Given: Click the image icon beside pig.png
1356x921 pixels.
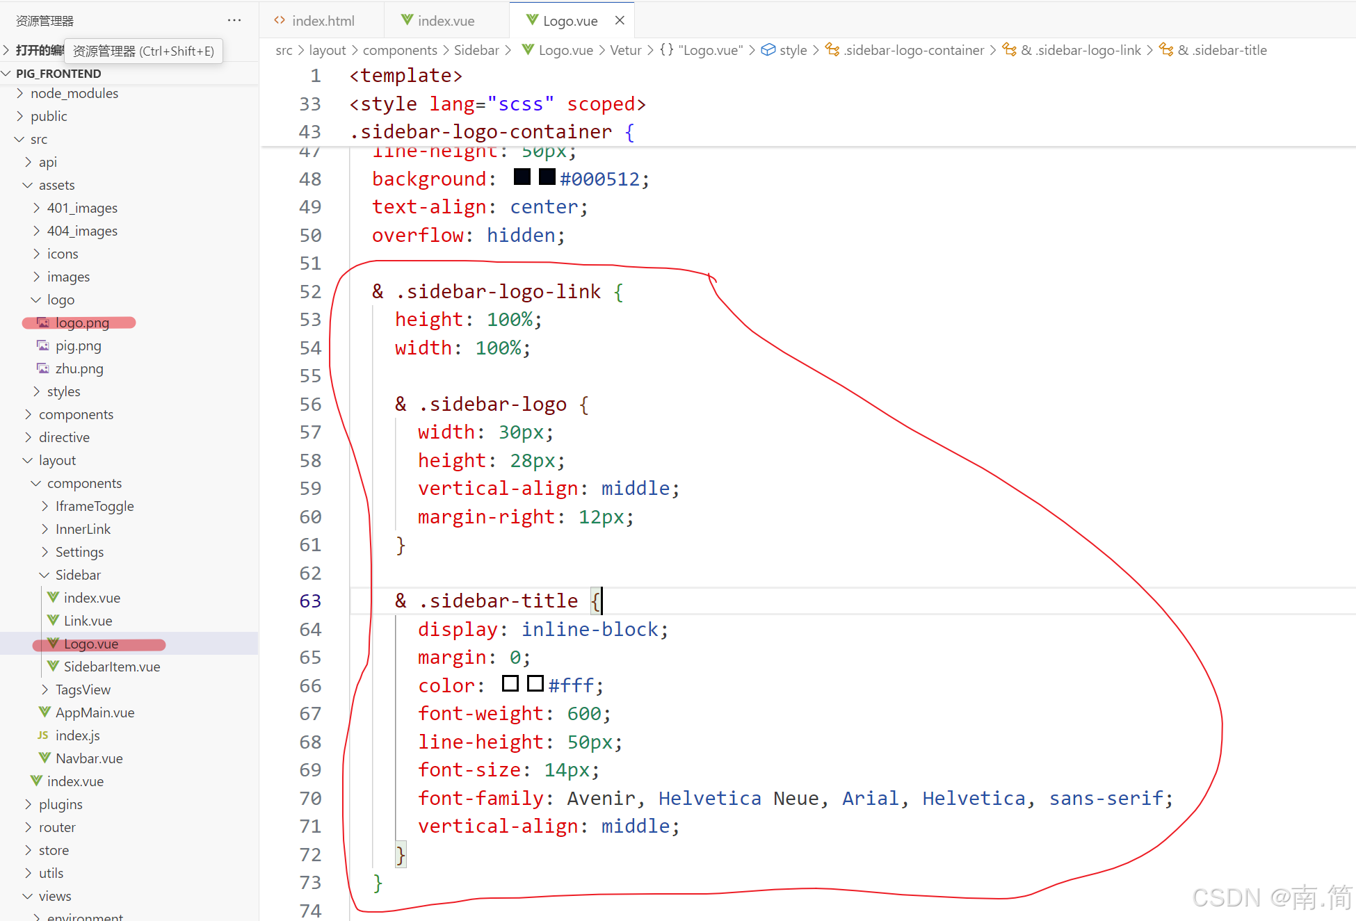Looking at the screenshot, I should pyautogui.click(x=43, y=345).
